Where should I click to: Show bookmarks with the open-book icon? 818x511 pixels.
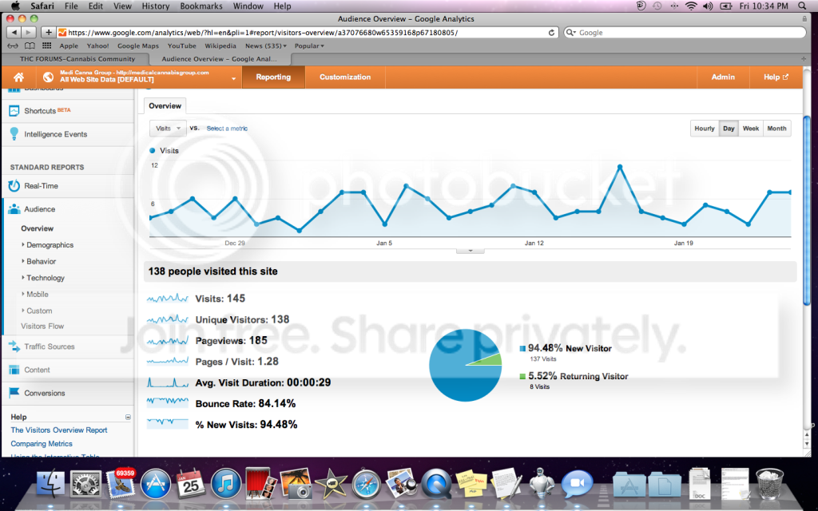coord(30,46)
